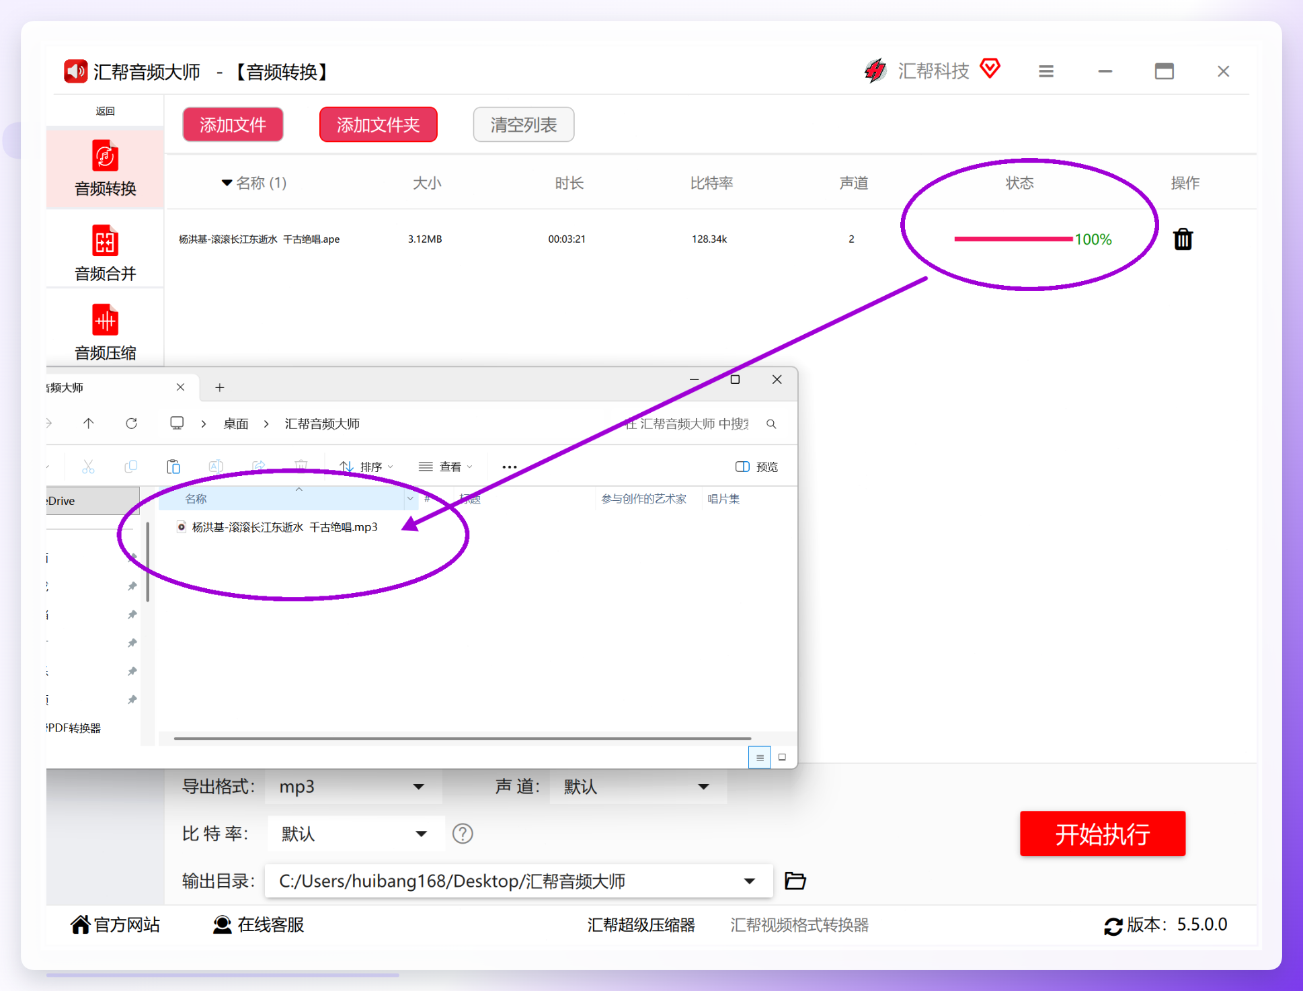Click the 添加文件 button

pyautogui.click(x=233, y=124)
